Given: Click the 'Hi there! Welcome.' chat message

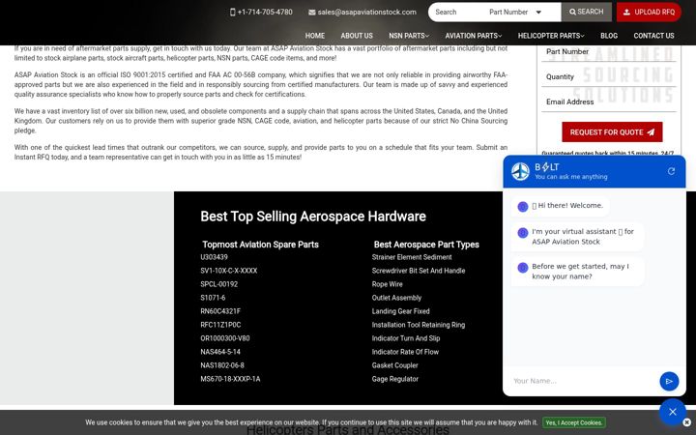Looking at the screenshot, I should 560,206.
